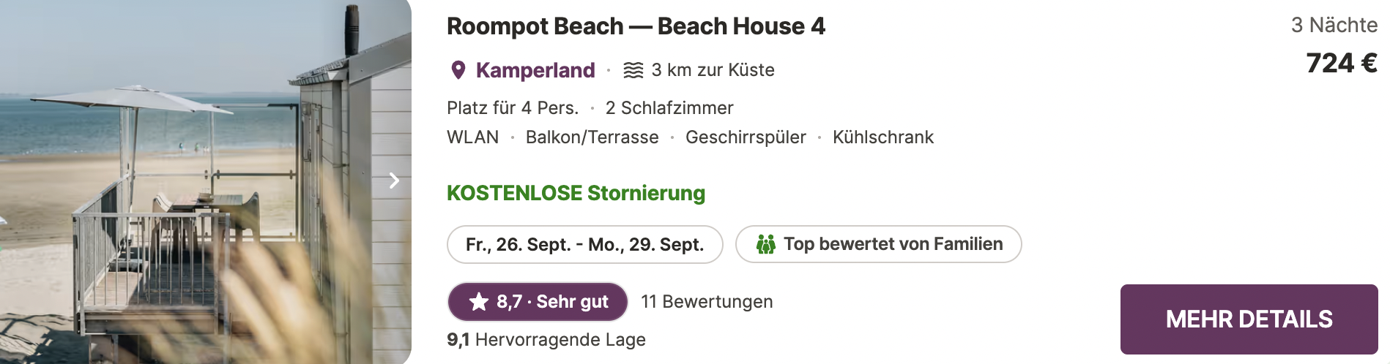
Task: Click the 9,1 Hervorragende Lage rating text
Action: click(x=546, y=340)
